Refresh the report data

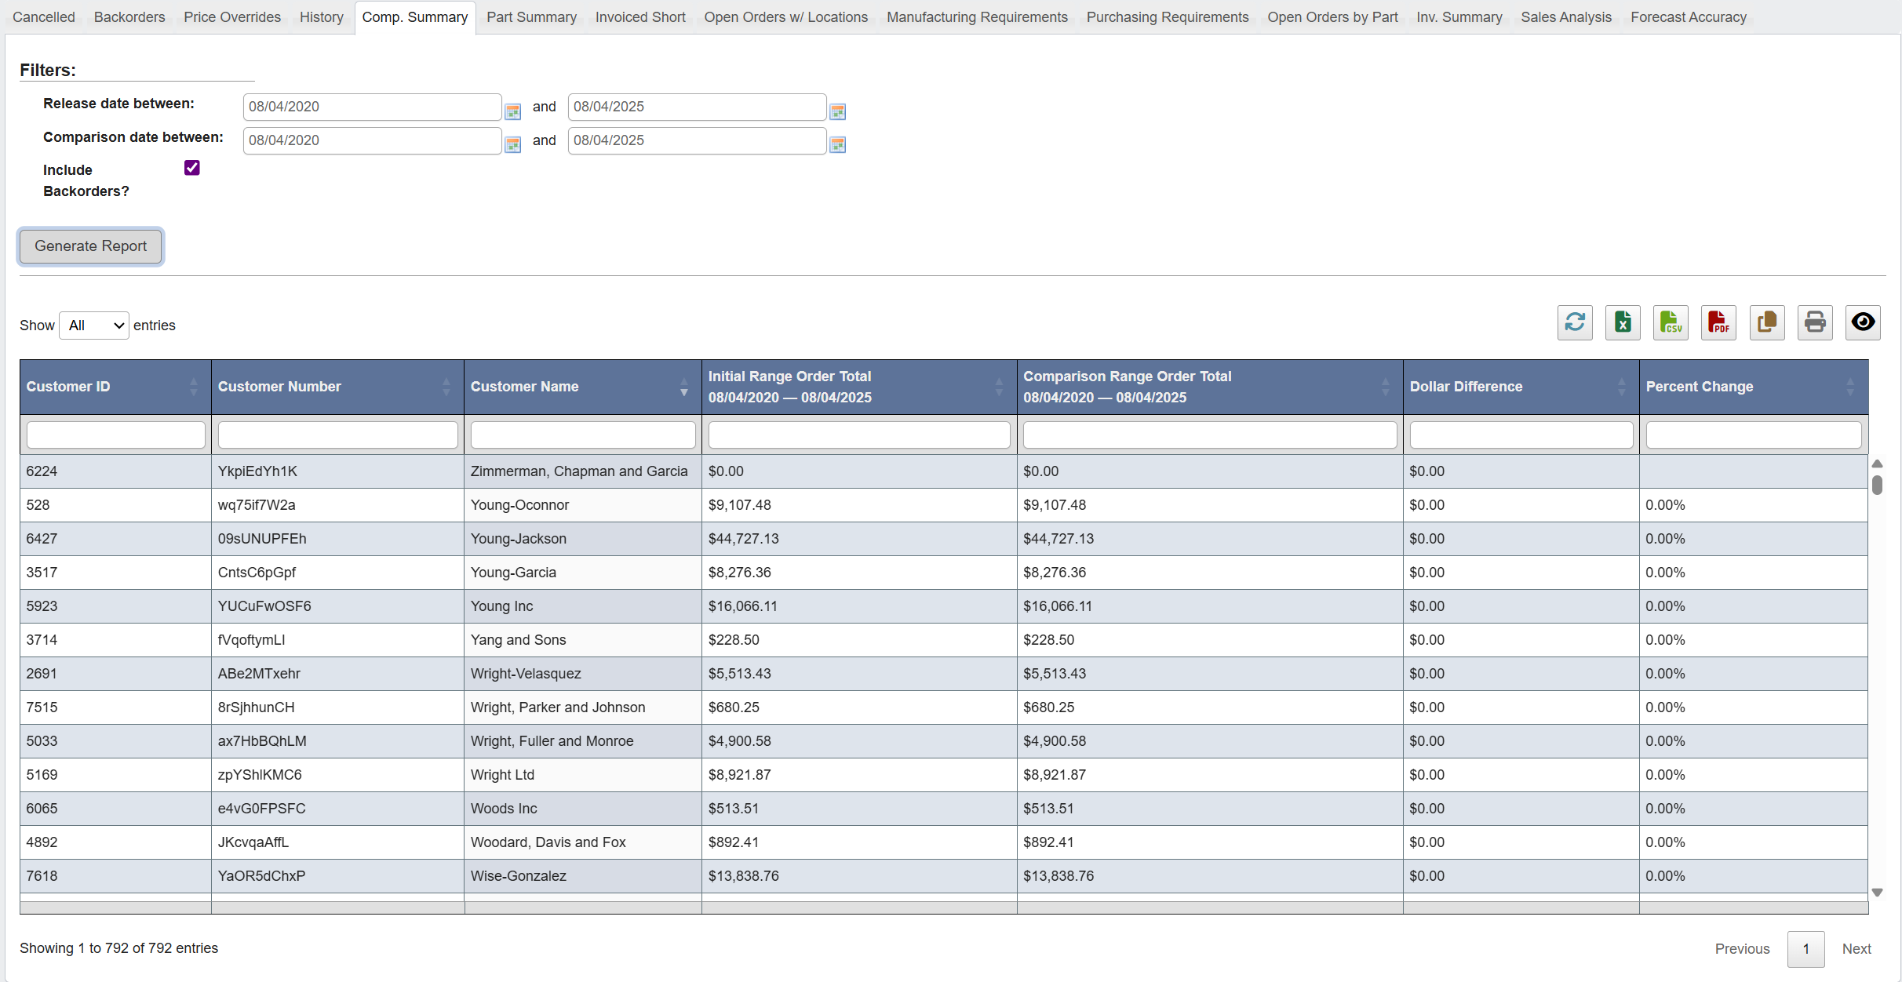pyautogui.click(x=1575, y=322)
